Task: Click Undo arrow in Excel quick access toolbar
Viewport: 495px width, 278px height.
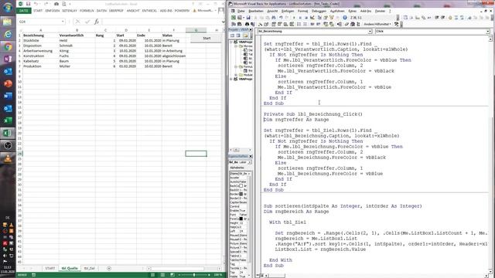Action: pos(36,4)
